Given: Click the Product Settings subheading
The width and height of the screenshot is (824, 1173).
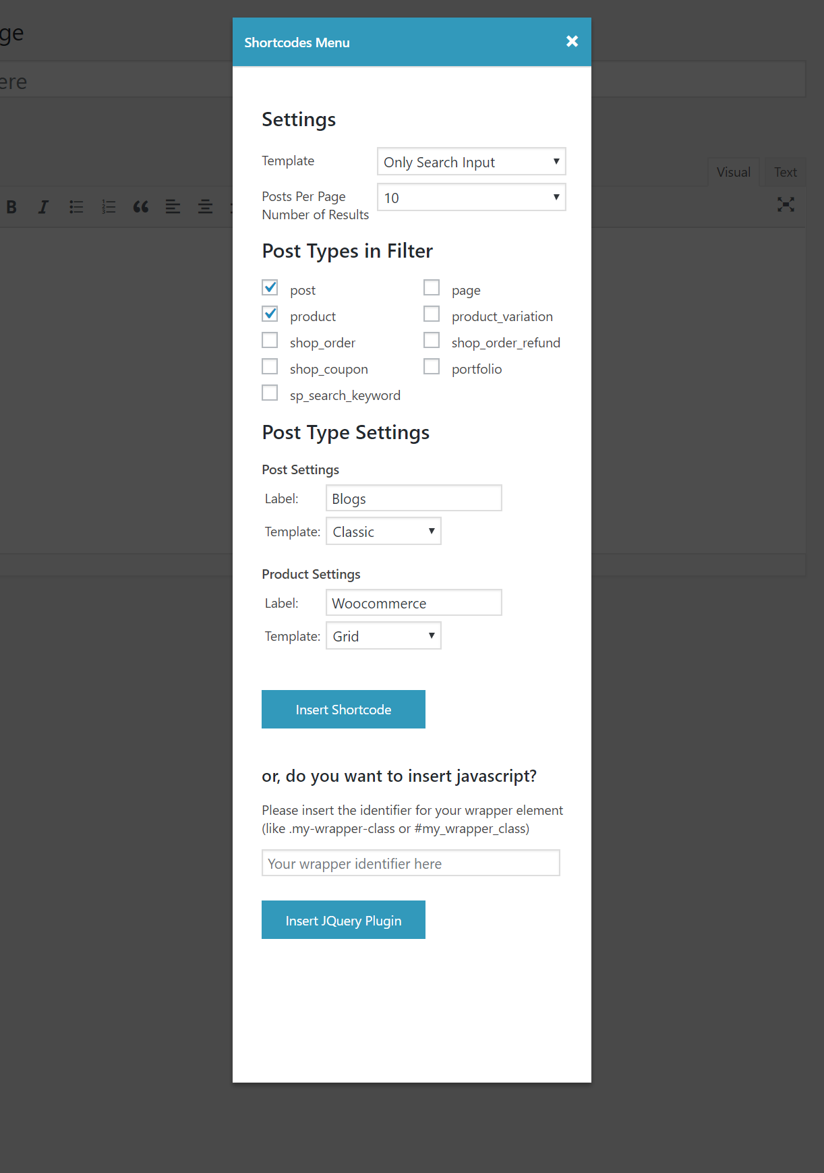Looking at the screenshot, I should point(311,574).
